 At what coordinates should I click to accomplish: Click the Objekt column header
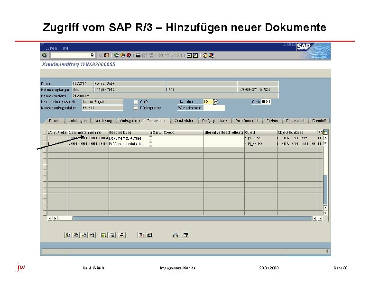tap(261, 133)
